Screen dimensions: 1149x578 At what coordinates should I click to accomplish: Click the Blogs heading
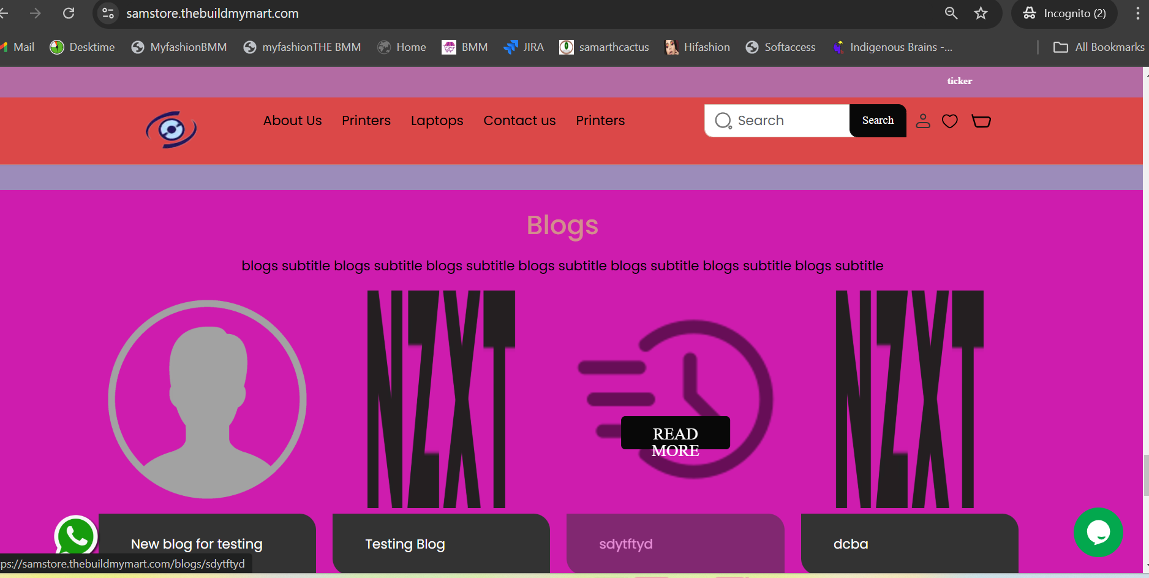tap(562, 225)
